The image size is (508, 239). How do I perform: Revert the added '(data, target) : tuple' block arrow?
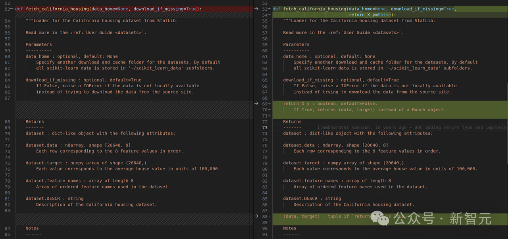257,216
